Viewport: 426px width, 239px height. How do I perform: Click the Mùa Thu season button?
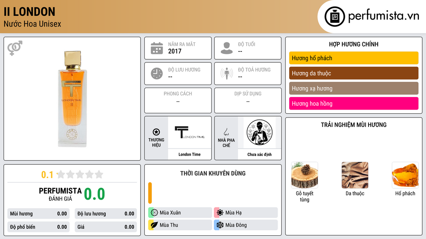click(x=180, y=225)
